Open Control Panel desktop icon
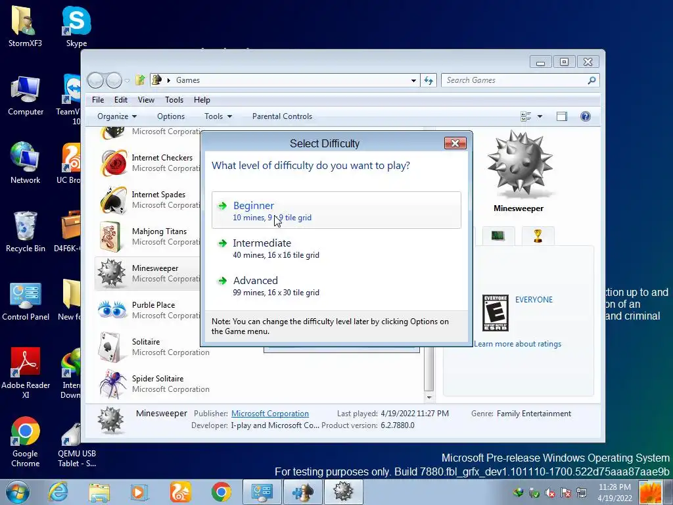 pyautogui.click(x=26, y=301)
